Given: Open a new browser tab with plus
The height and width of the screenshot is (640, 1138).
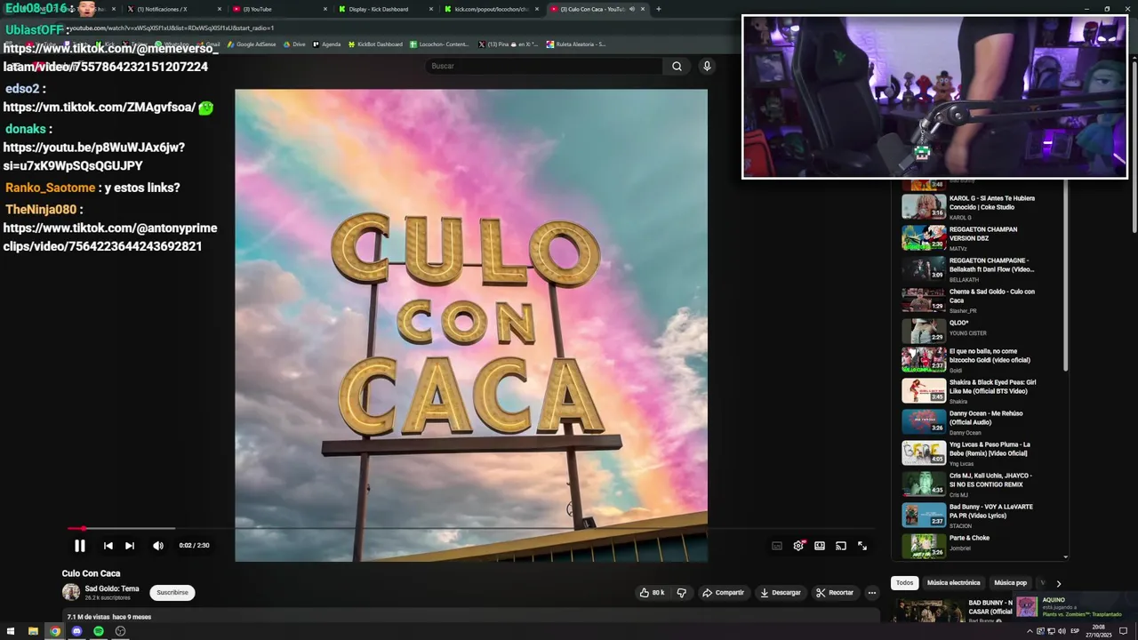Looking at the screenshot, I should [x=658, y=9].
